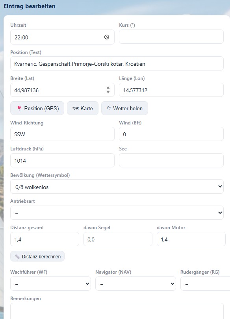
Task: Open the map with Karte button
Action: pyautogui.click(x=83, y=108)
